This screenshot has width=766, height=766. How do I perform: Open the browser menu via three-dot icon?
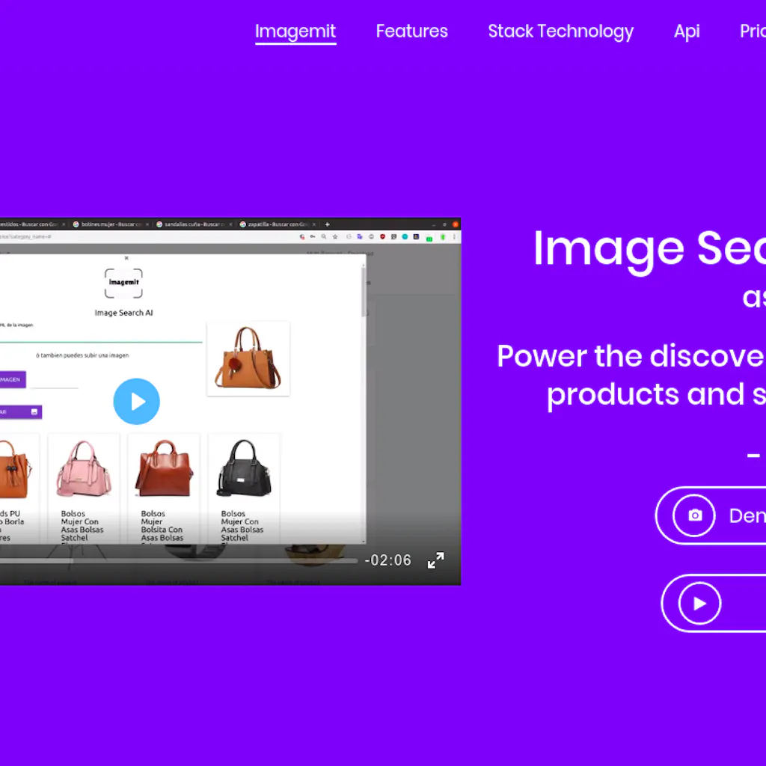pos(454,236)
